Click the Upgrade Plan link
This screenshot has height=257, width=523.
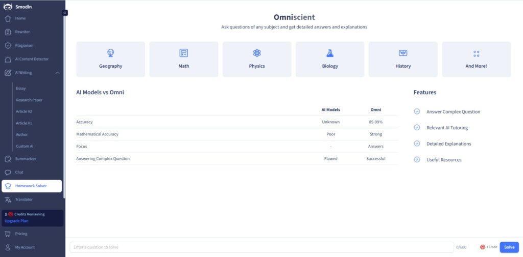point(16,221)
